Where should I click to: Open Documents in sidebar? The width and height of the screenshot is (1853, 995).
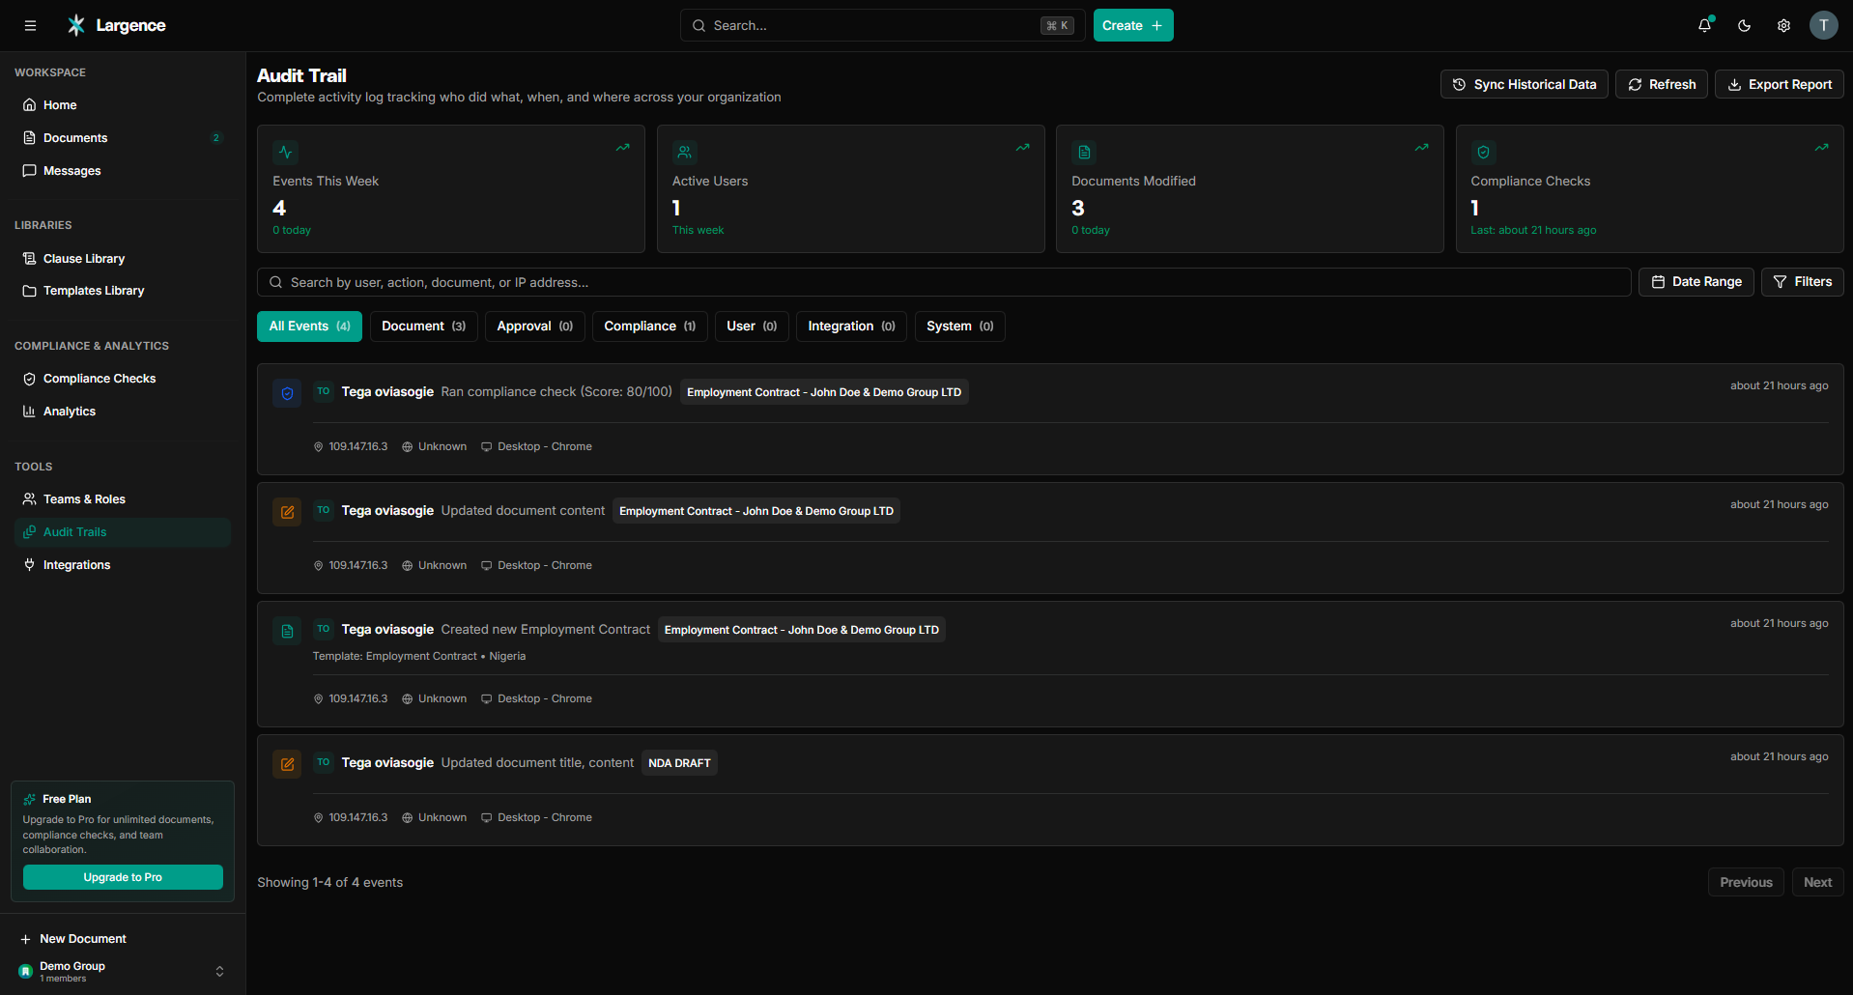point(123,138)
